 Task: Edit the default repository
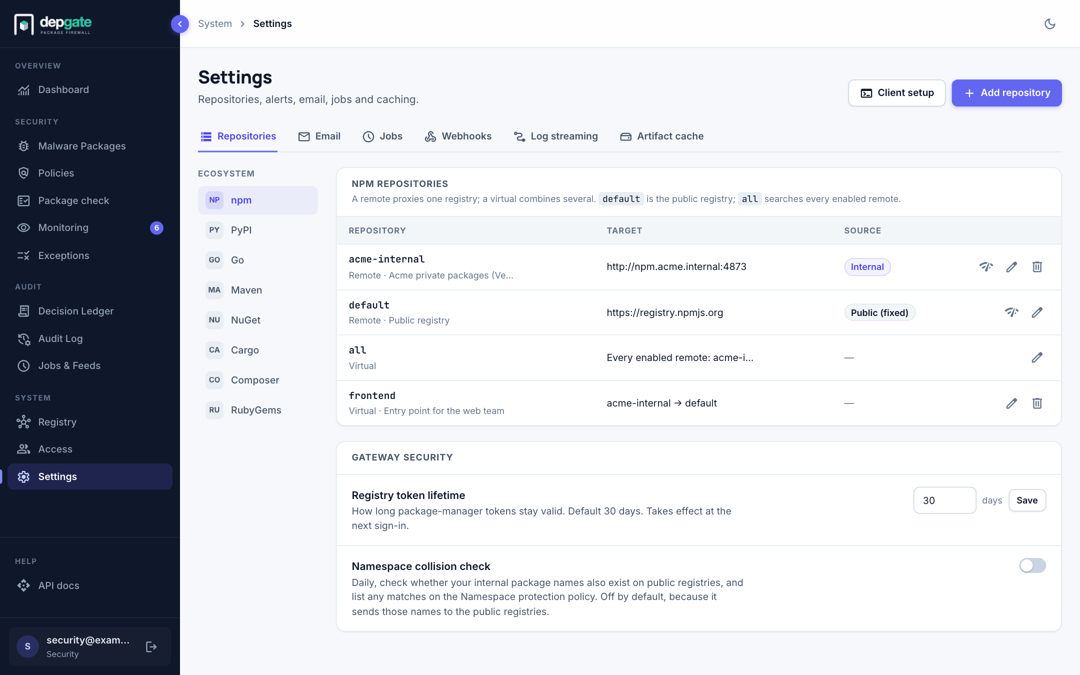coord(1037,312)
